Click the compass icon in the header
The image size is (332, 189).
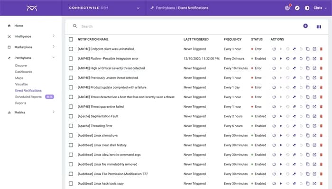pos(297,8)
